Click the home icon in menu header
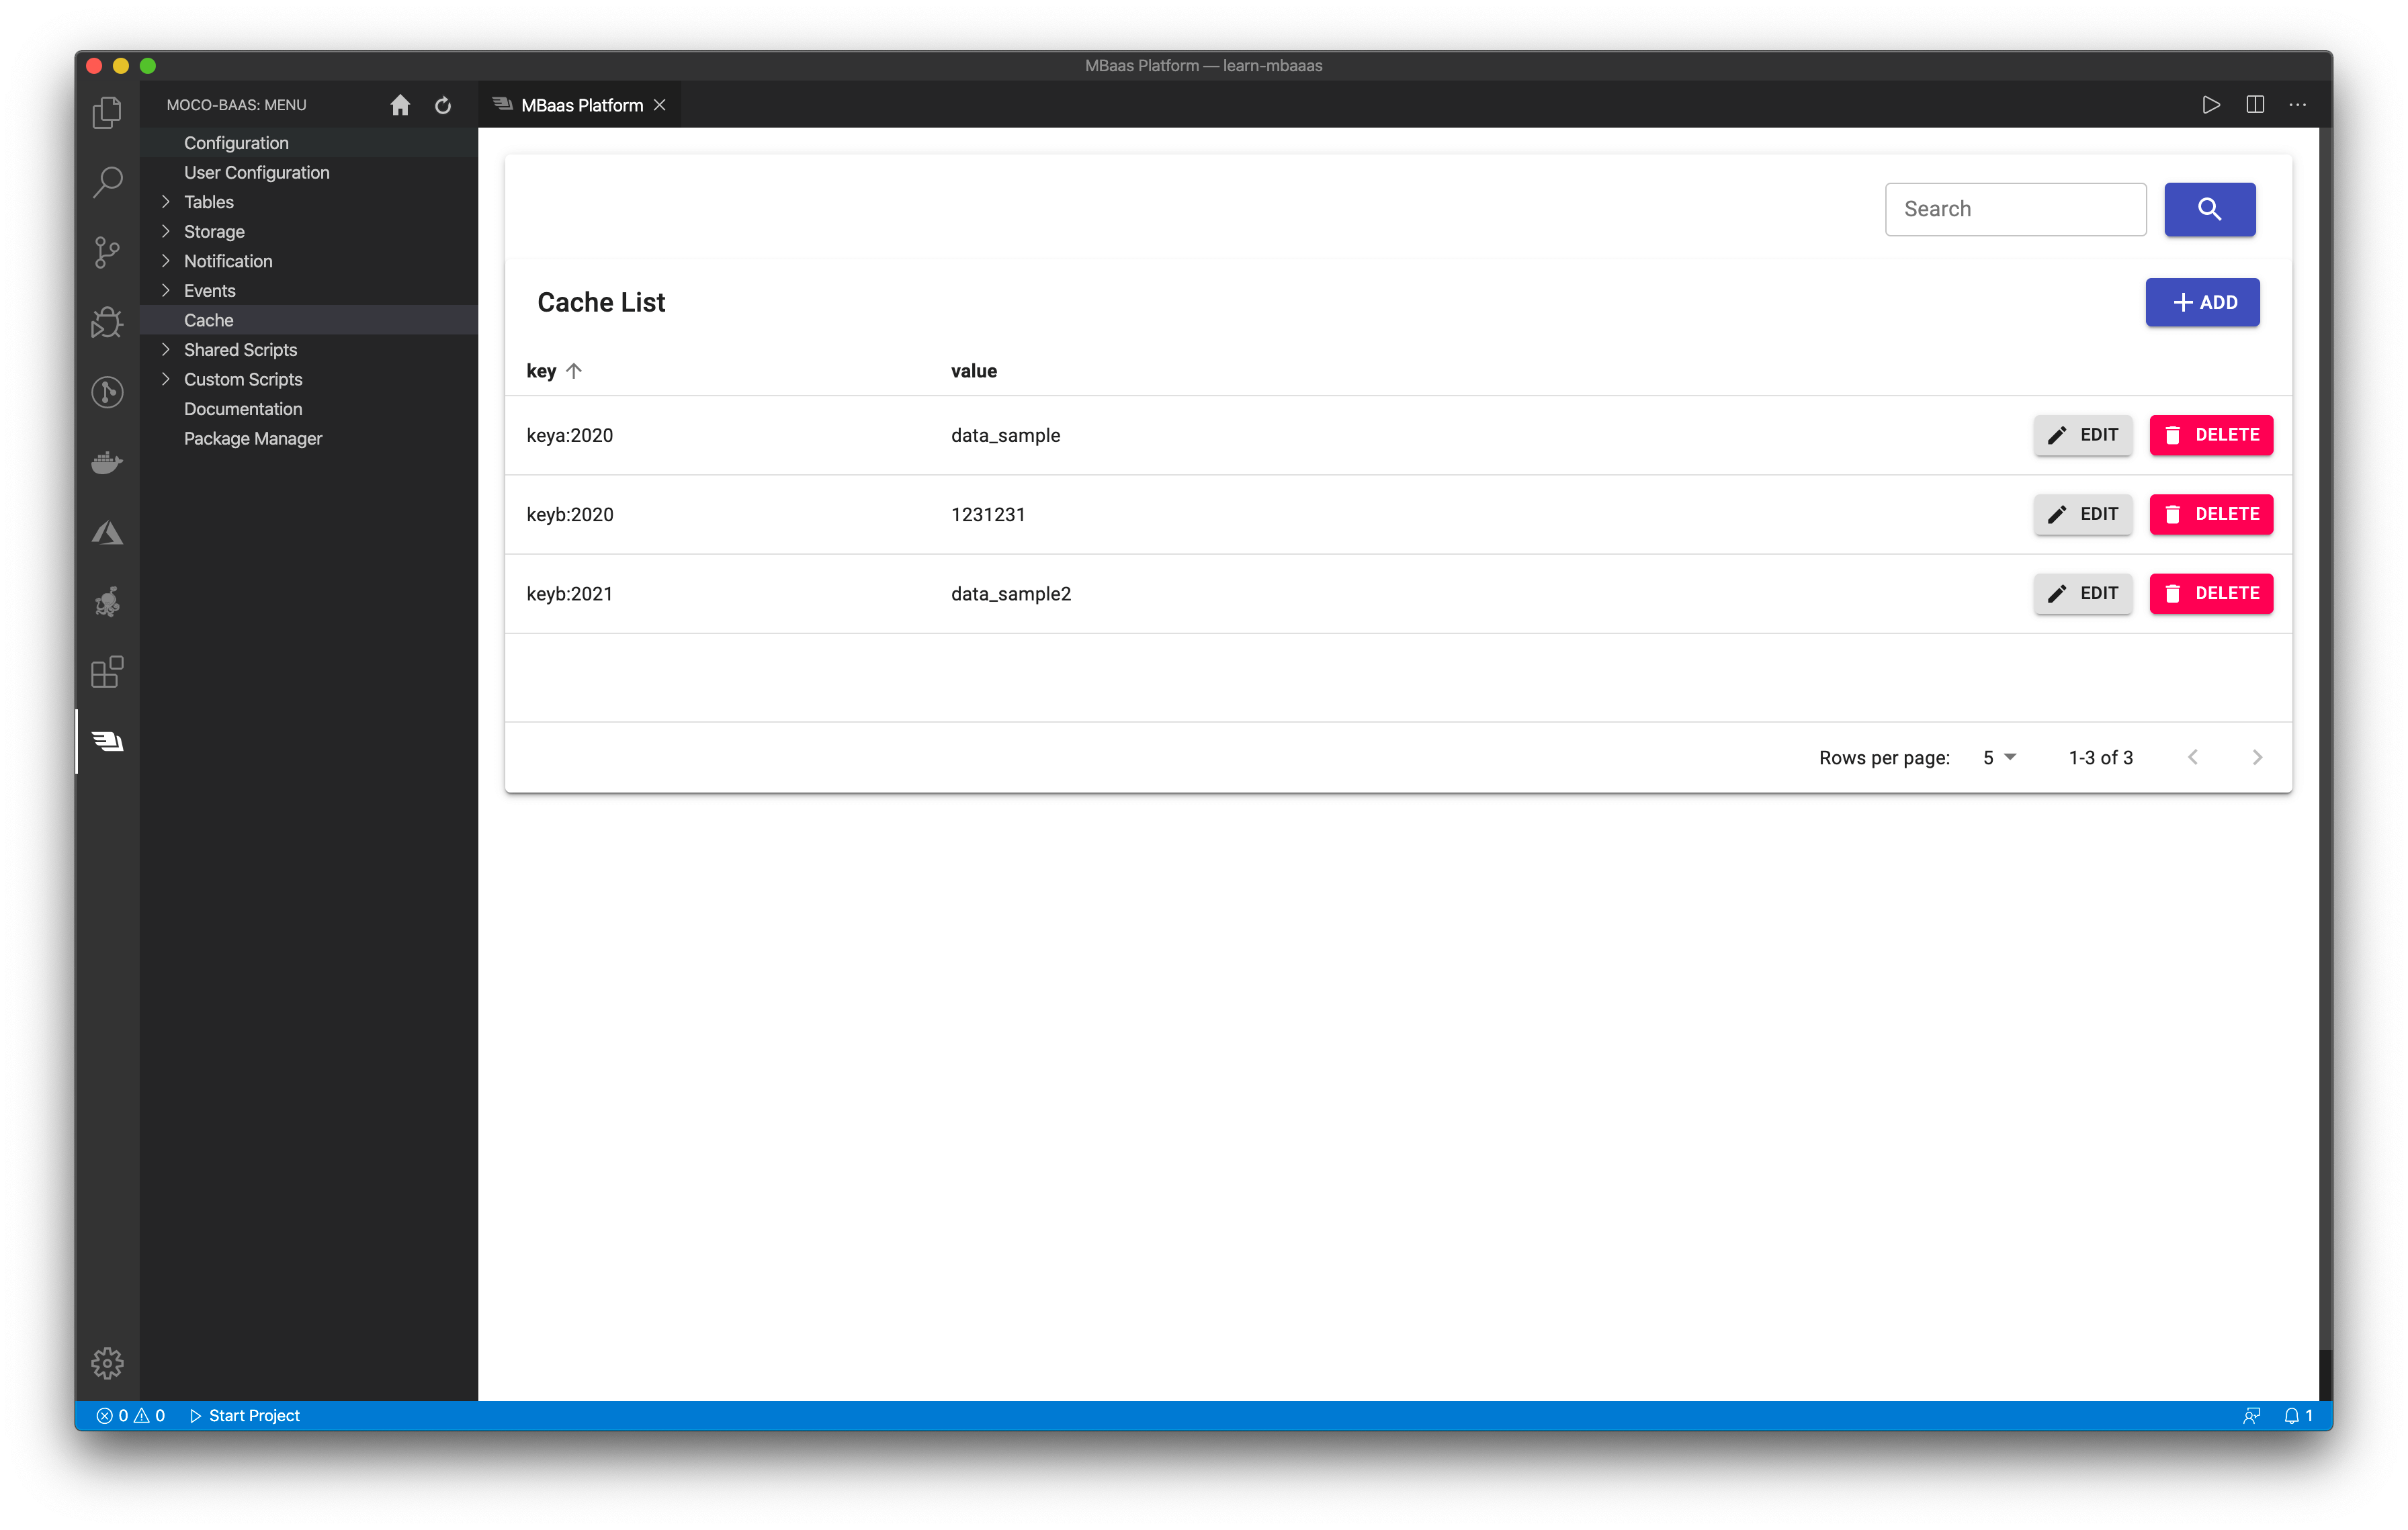Screen dimensions: 2408x1530 [x=400, y=105]
